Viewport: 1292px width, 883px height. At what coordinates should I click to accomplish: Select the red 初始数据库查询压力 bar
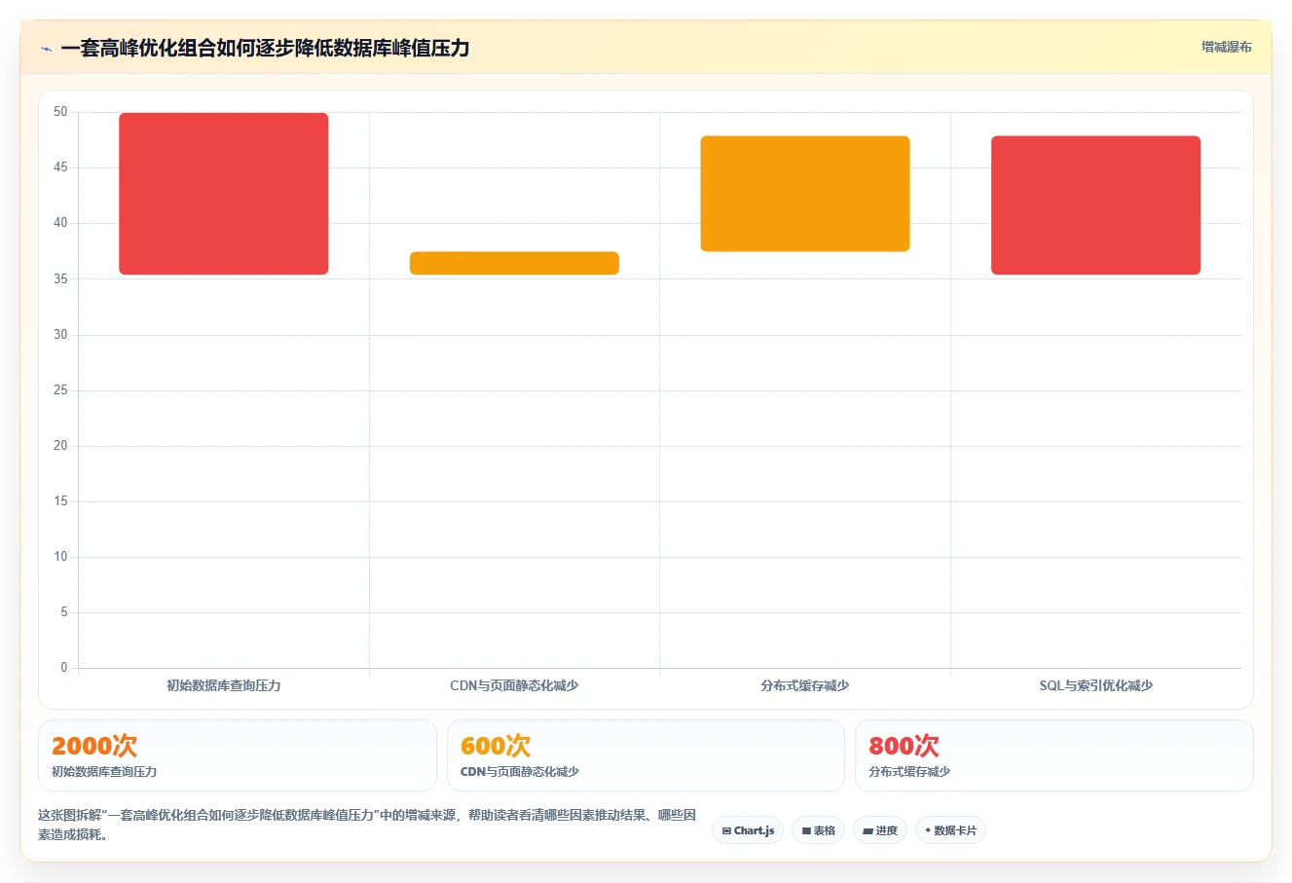point(224,194)
